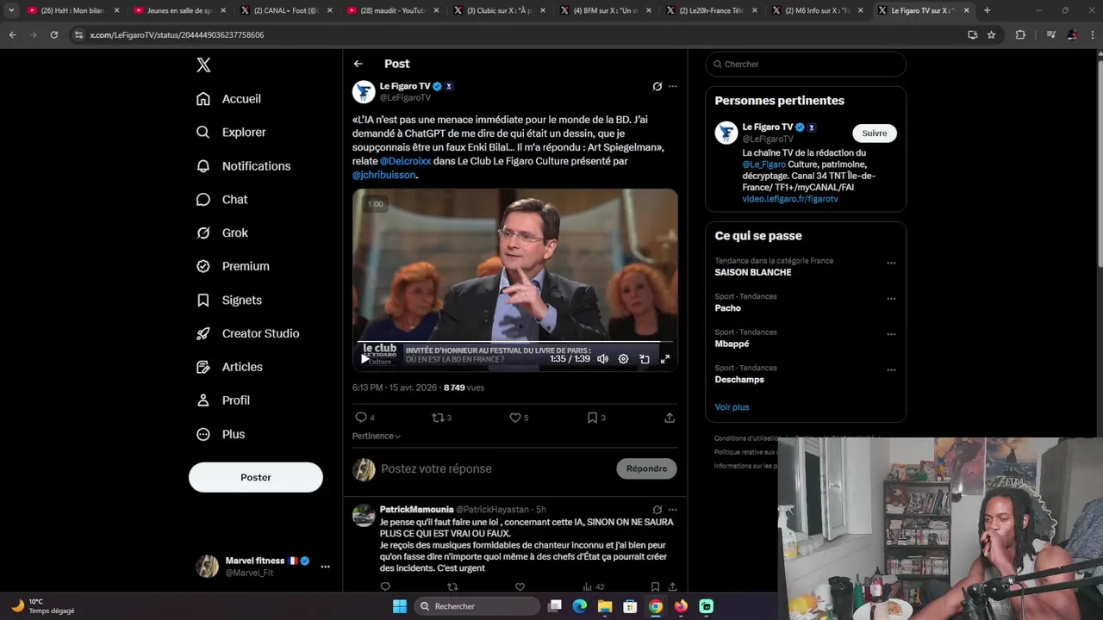Click the reply input 'Postez votre réponse'

pyautogui.click(x=436, y=469)
